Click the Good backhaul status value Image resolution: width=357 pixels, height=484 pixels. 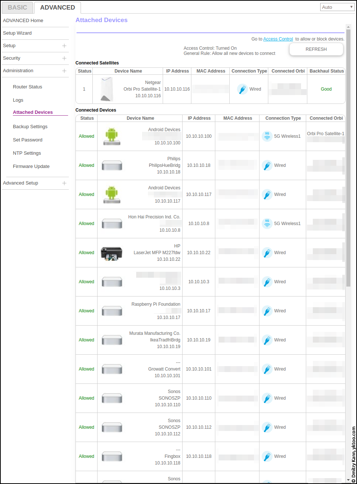[326, 89]
